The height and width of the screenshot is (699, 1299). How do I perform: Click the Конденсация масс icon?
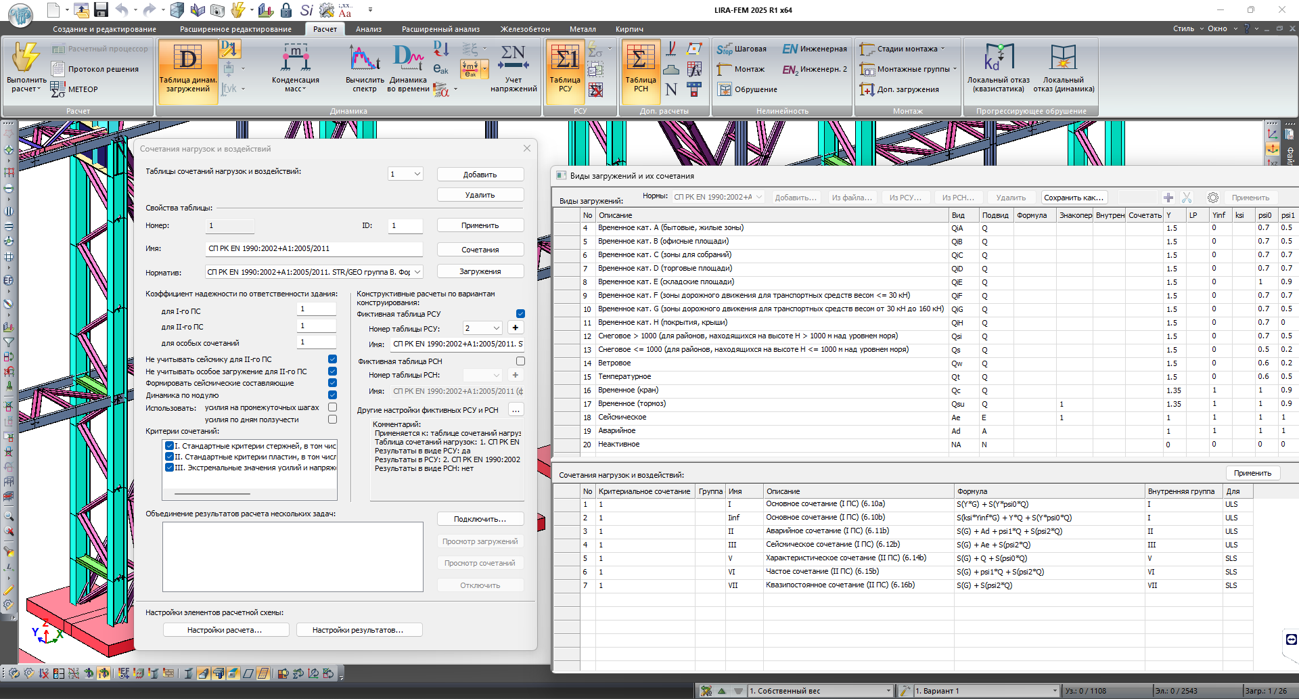pos(296,60)
